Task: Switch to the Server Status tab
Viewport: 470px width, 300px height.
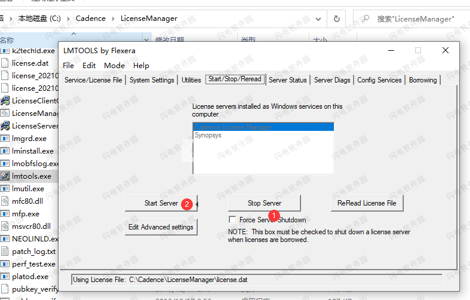Action: 288,80
